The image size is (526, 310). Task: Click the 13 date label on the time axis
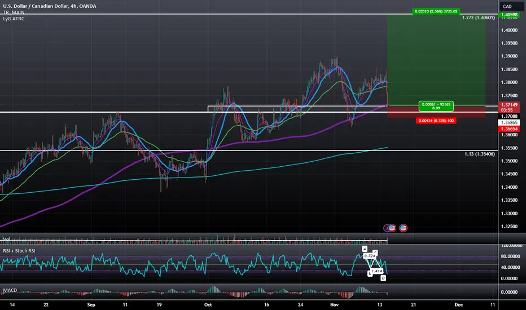coord(379,304)
